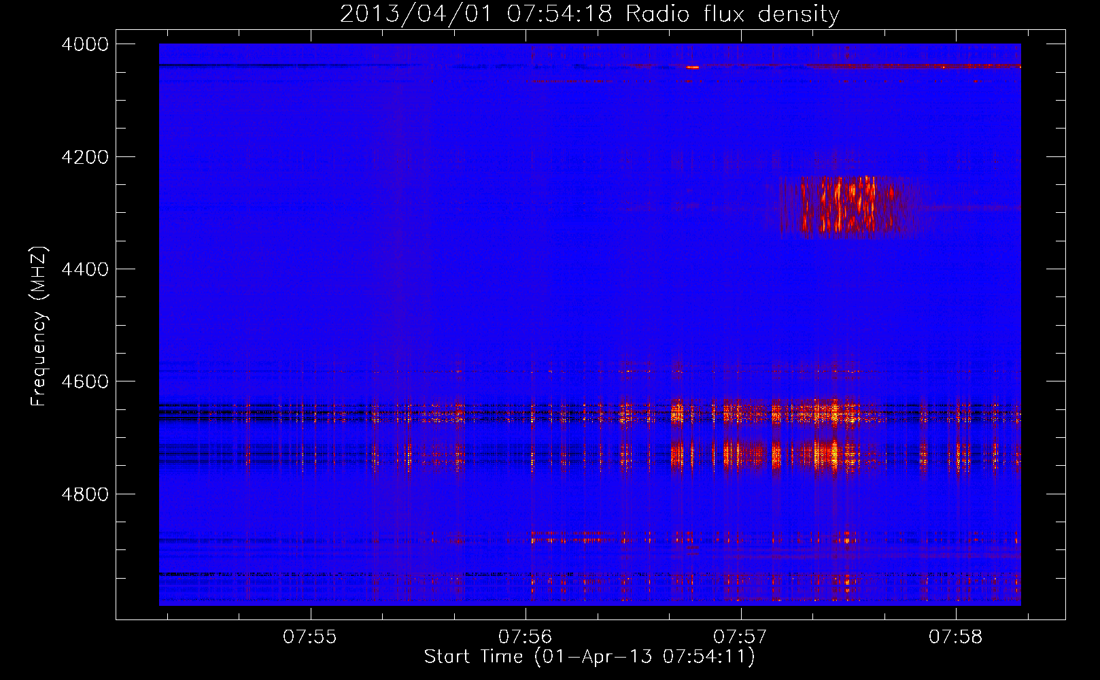
Task: Click the "Start Time (01-Apr-13 07:54:11)" axis title
Action: [x=589, y=657]
